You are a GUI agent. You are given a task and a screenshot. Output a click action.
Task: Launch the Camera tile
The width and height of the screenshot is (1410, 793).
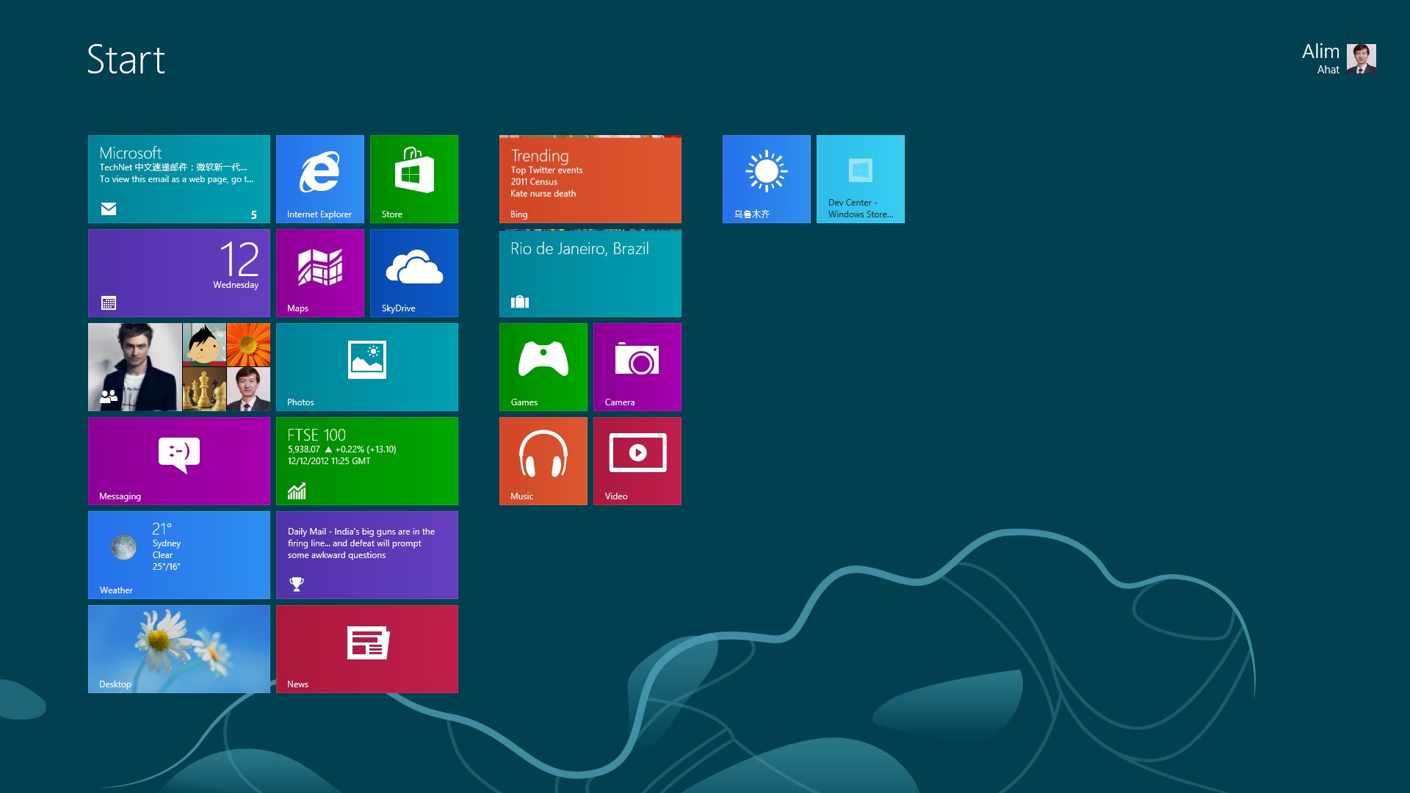point(637,367)
